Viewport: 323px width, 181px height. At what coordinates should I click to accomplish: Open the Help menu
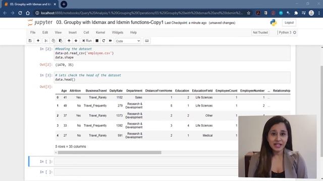tap(133, 32)
